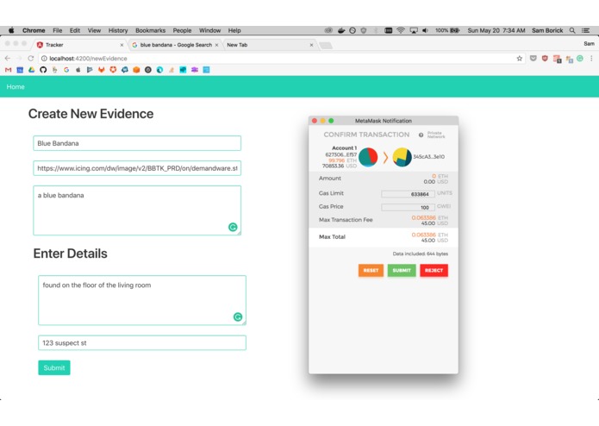Click the red shield extension icon

(545, 59)
